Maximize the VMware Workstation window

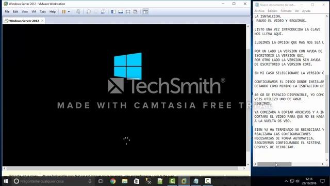234,4
